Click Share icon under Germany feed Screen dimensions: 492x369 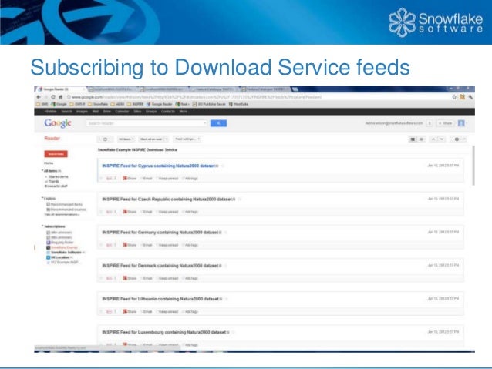pos(125,245)
